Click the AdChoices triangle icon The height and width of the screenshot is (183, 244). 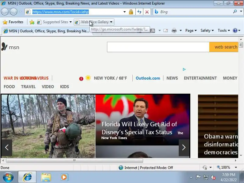184,70
